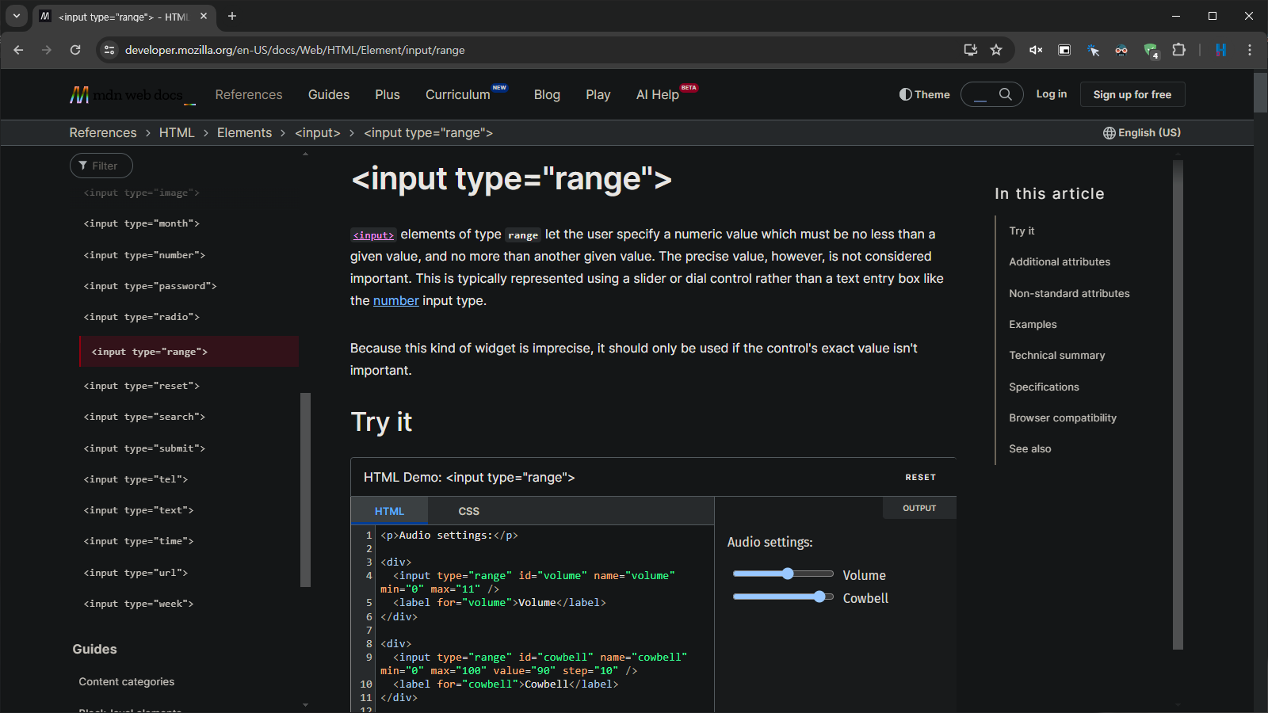
Task: Click the Sign up for free button
Action: [1132, 94]
